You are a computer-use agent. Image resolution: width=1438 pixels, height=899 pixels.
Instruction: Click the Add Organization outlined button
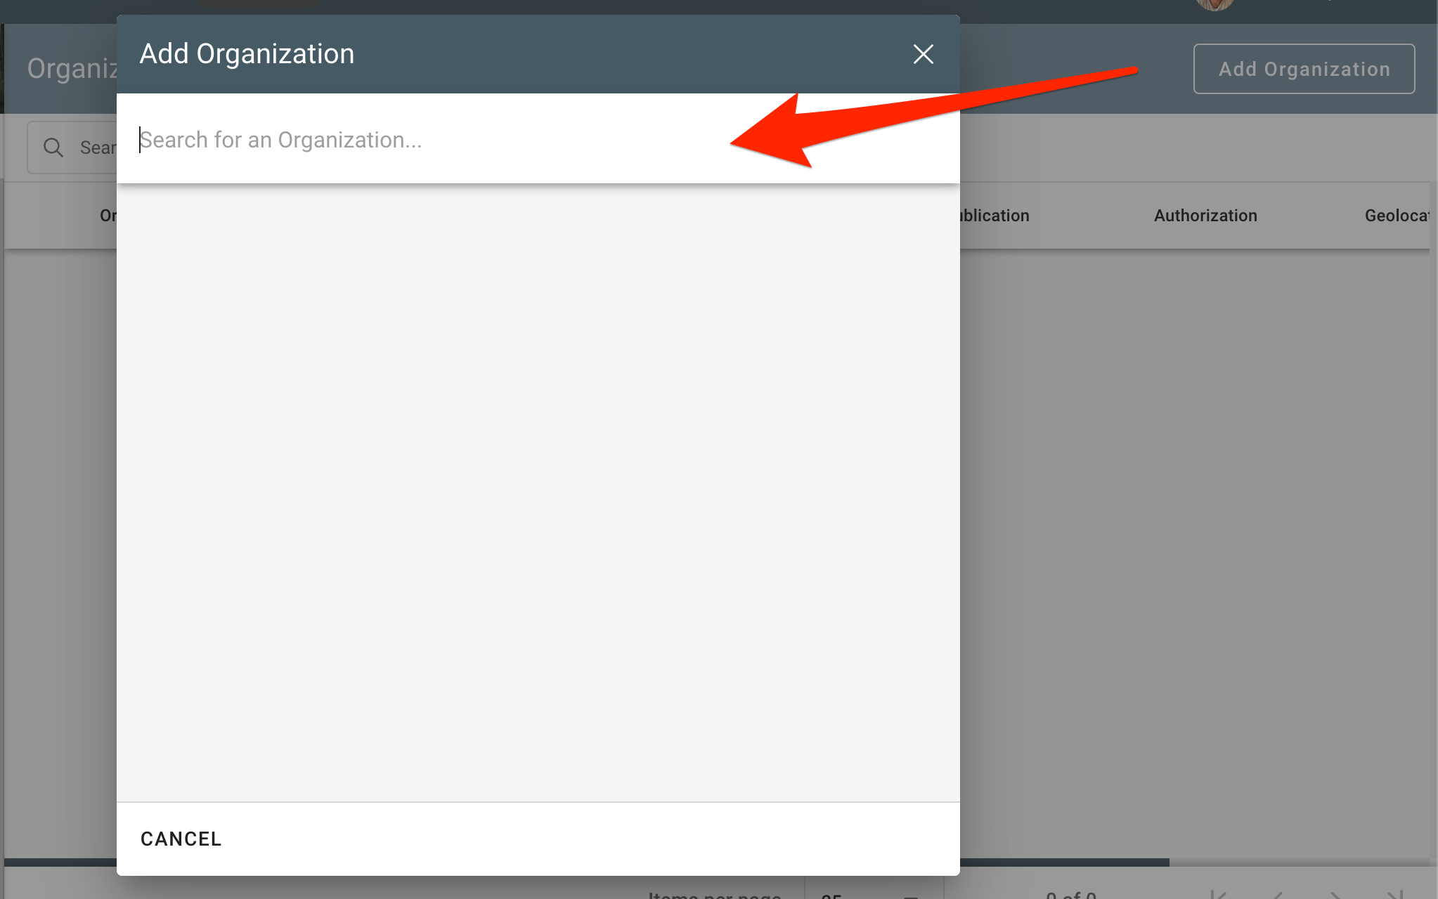[x=1304, y=69]
